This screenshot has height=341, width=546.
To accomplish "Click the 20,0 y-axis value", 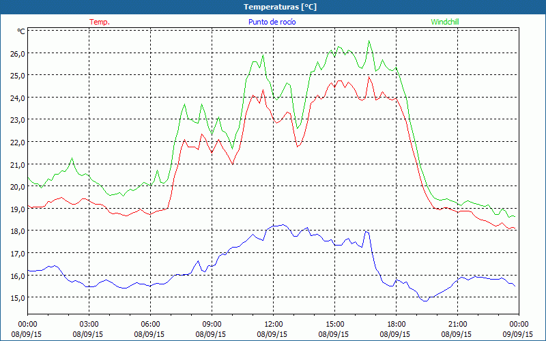I will coord(18,186).
